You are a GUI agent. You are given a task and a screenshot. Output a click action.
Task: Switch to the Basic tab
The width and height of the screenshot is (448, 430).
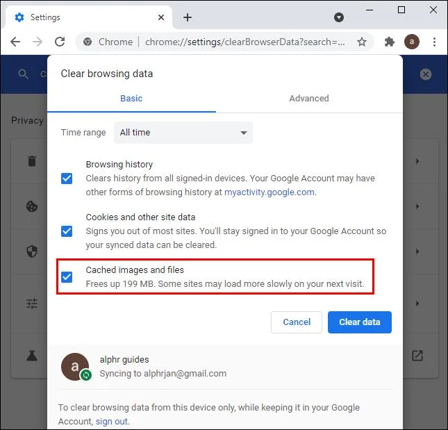(x=131, y=98)
